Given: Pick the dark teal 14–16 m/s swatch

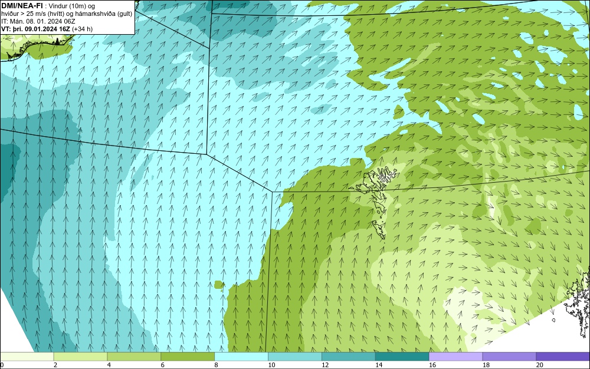Looking at the screenshot, I should coord(402,357).
